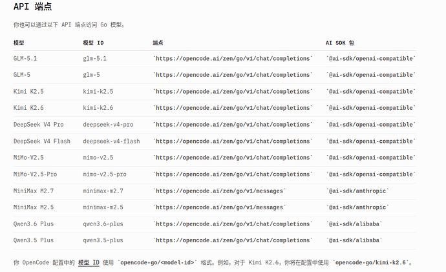The image size is (446, 272).
Task: Click the 'opencode-go/<model-id>' code snippet
Action: coord(157,262)
